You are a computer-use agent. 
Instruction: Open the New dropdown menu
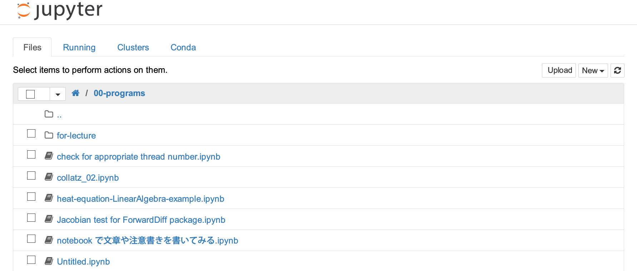(x=593, y=70)
